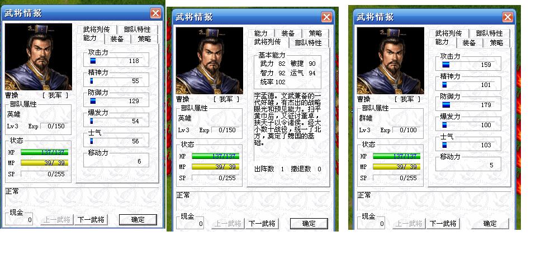Open 武将列传 tab in left window
This screenshot has width=536, height=270.
(x=96, y=30)
